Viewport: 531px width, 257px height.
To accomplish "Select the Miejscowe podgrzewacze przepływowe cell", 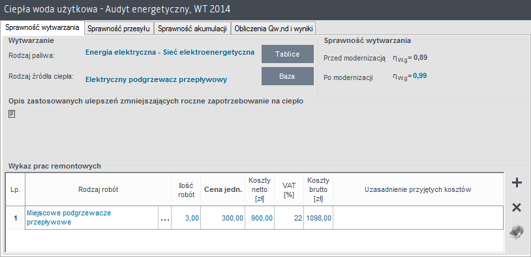I will coord(91,218).
